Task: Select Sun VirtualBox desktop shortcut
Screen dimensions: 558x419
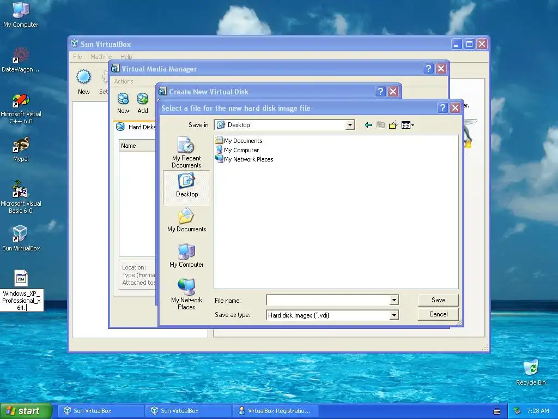Action: (x=21, y=238)
